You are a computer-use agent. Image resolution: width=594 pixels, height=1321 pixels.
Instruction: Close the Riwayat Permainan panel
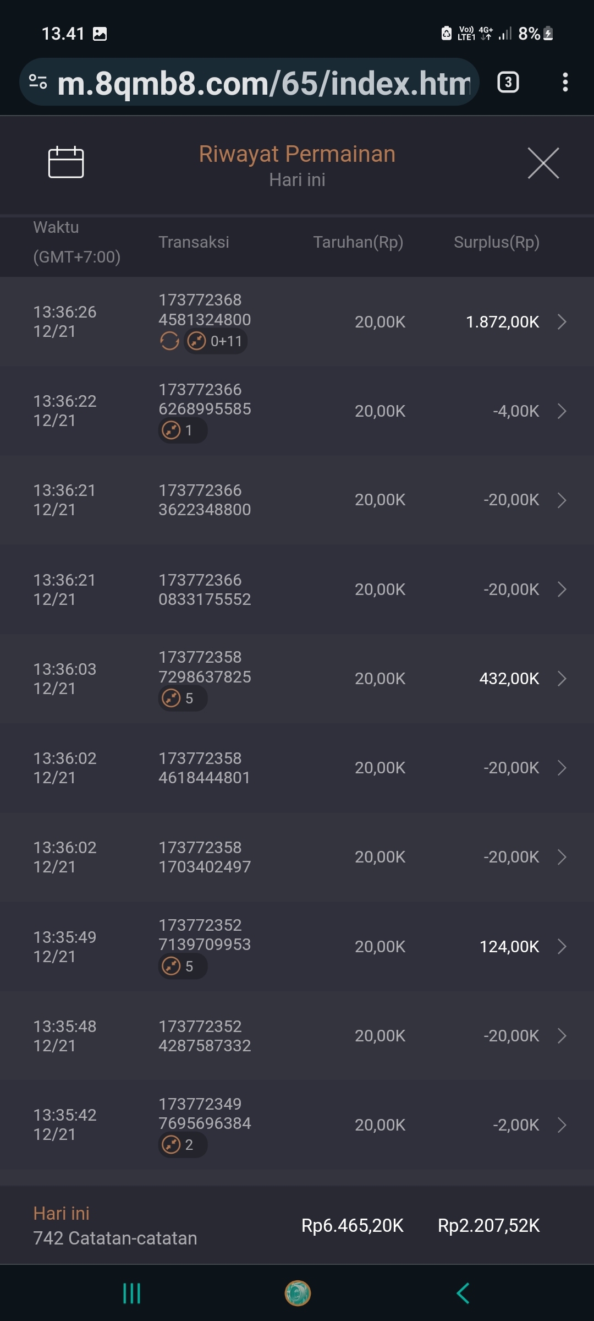543,163
